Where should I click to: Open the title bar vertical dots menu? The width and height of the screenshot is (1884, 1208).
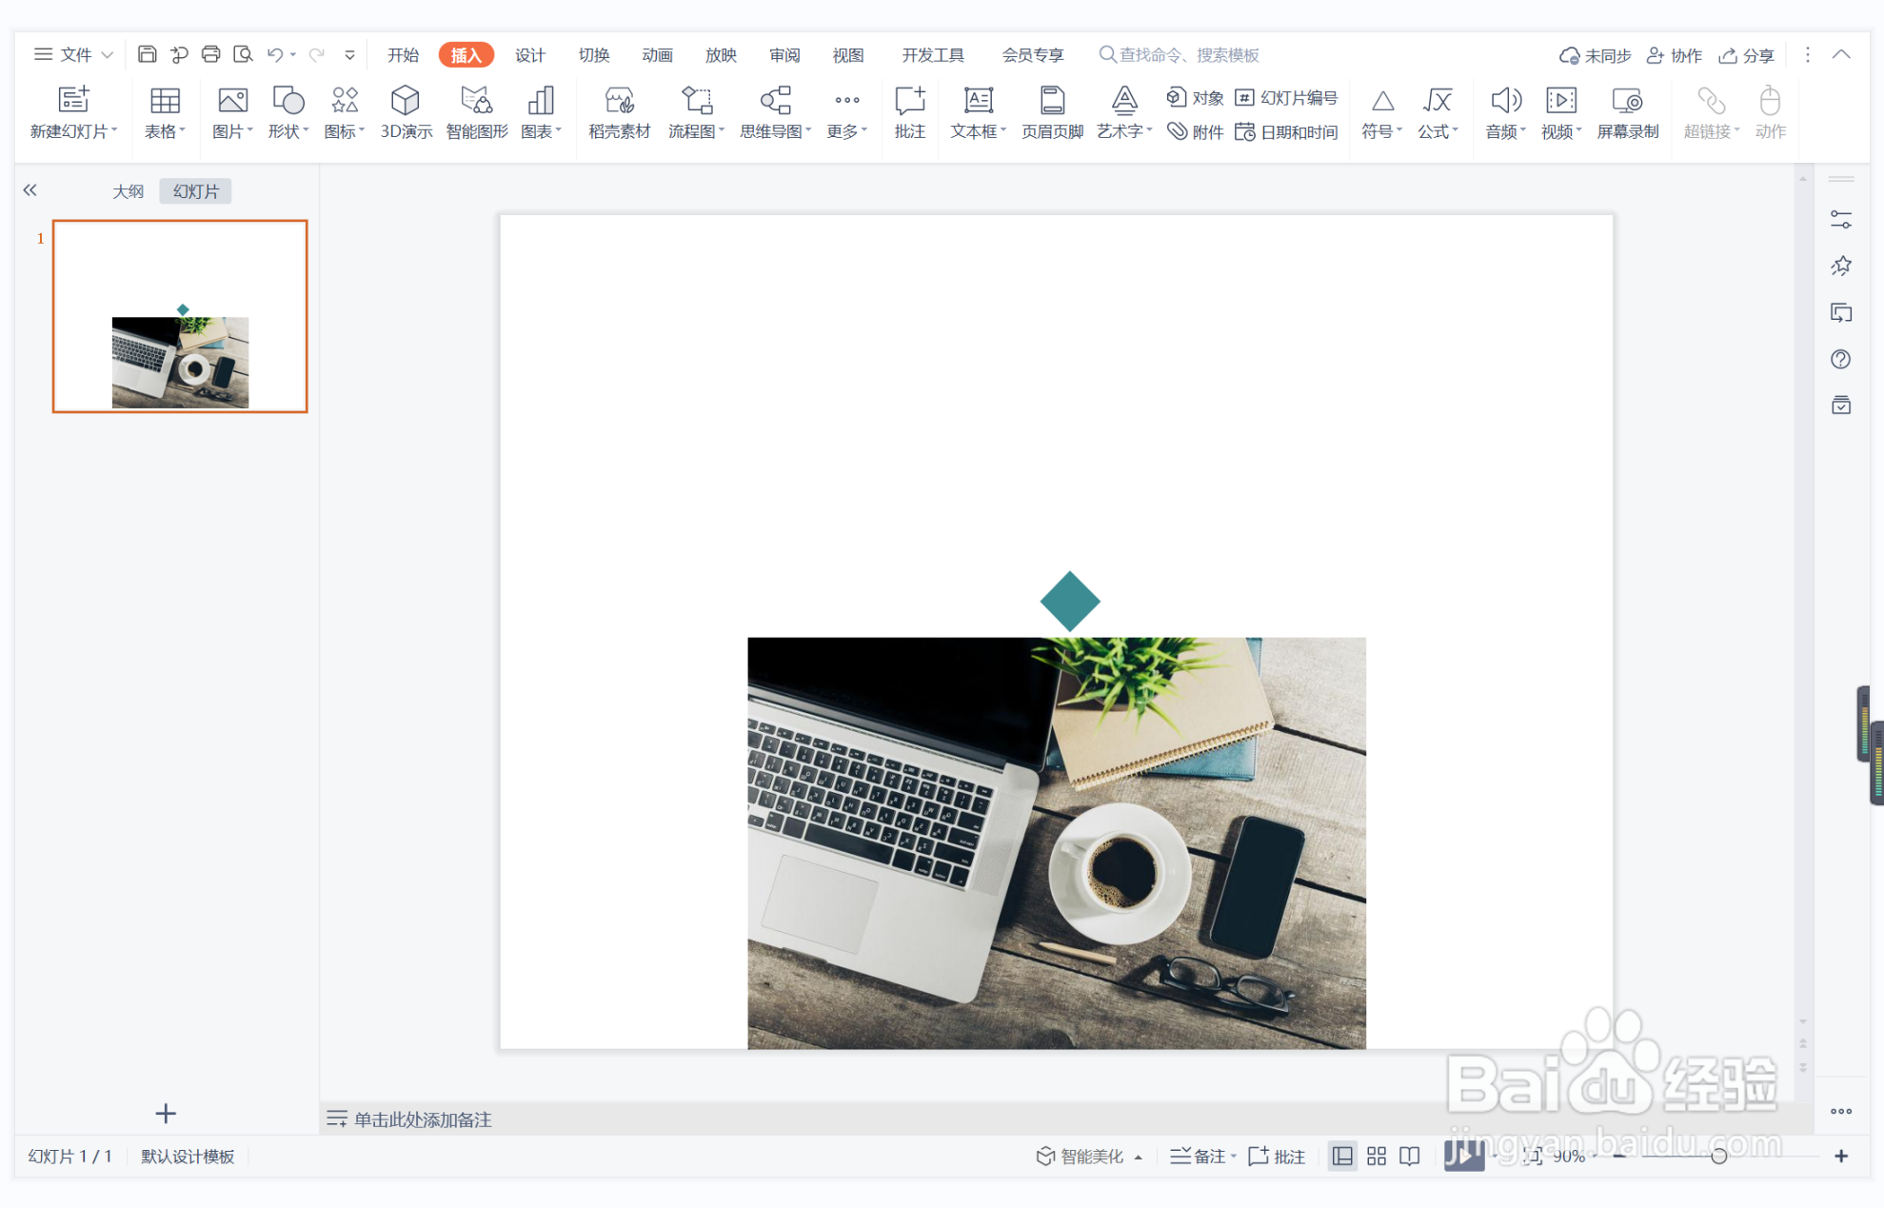pyautogui.click(x=1808, y=55)
